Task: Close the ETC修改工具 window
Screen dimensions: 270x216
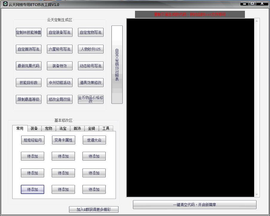Action: coord(262,3)
